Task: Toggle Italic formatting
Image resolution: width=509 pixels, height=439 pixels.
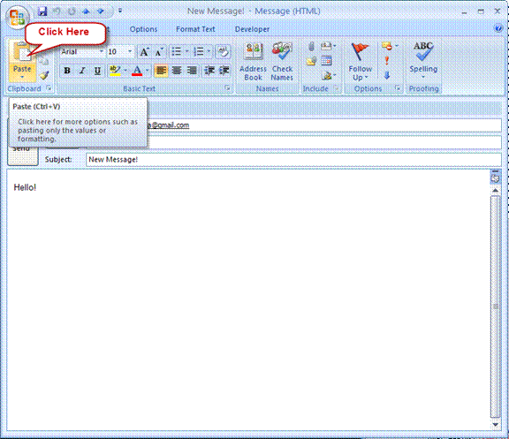Action: (x=82, y=71)
